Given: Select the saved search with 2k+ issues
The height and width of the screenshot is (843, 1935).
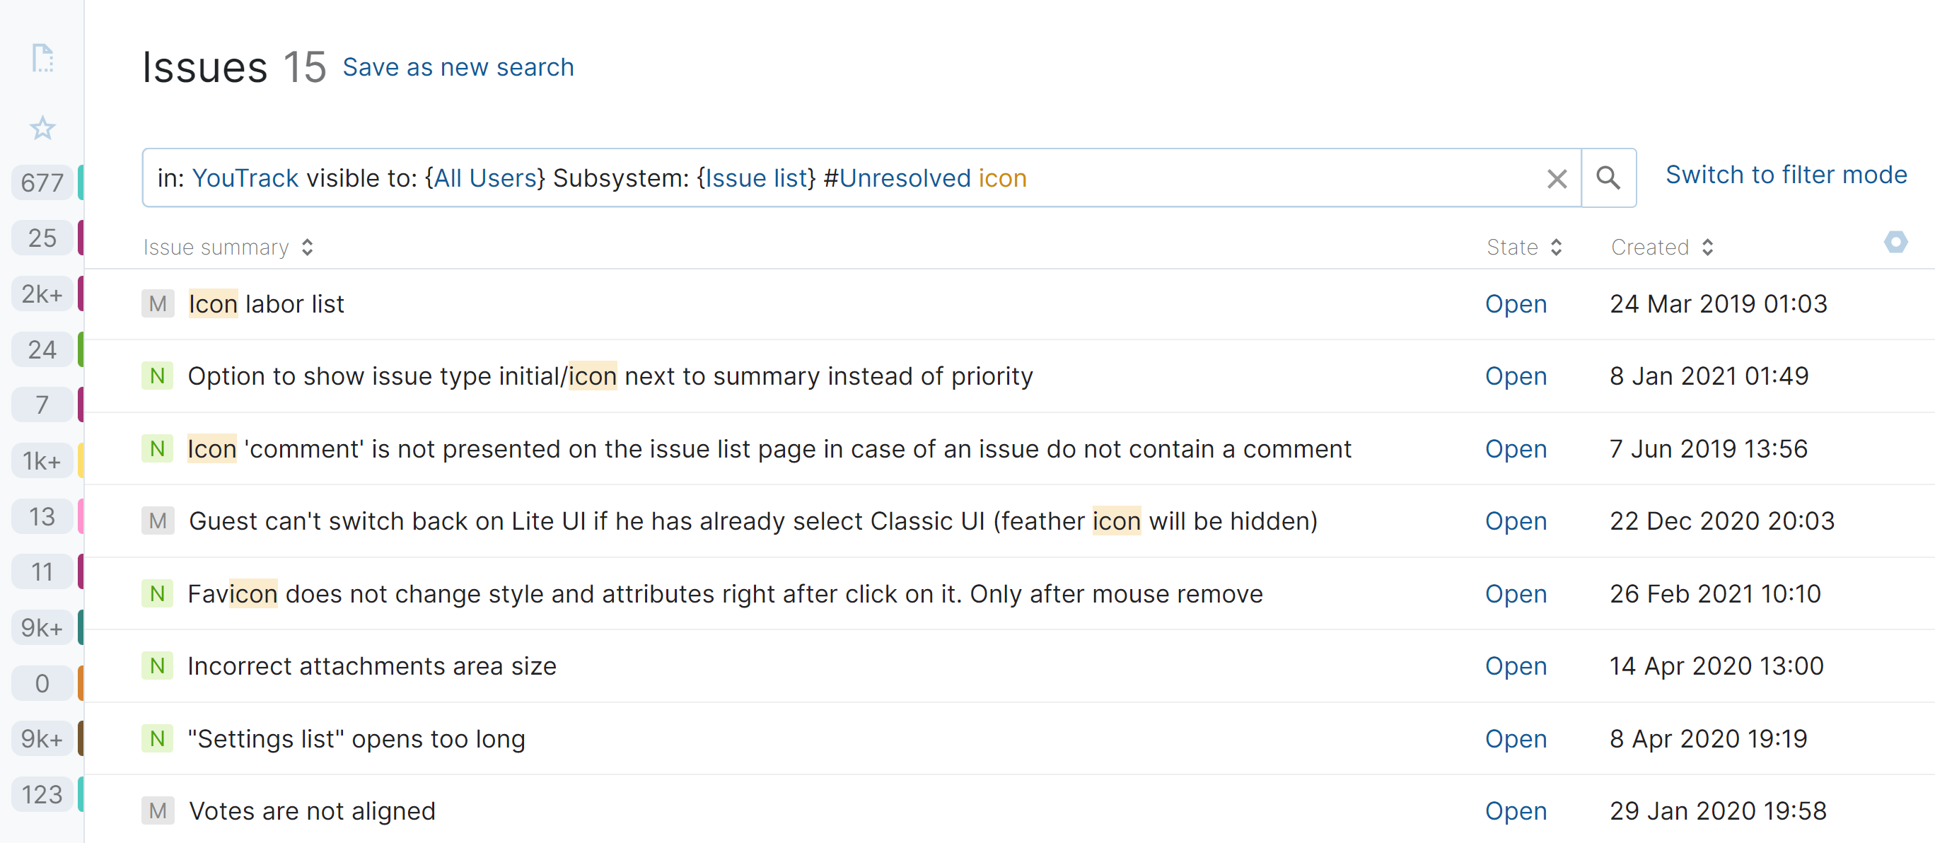Looking at the screenshot, I should click(x=42, y=293).
